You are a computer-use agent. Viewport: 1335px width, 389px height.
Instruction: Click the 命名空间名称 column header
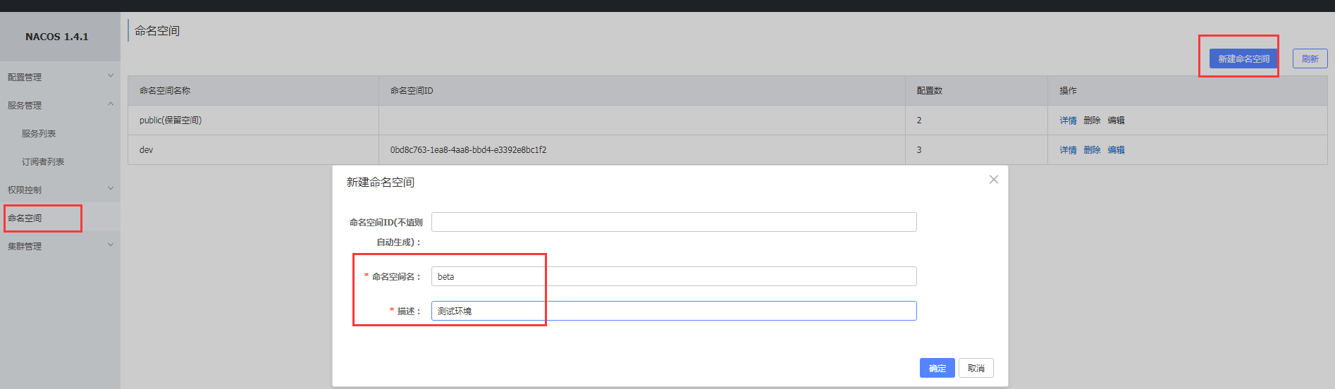(x=165, y=91)
